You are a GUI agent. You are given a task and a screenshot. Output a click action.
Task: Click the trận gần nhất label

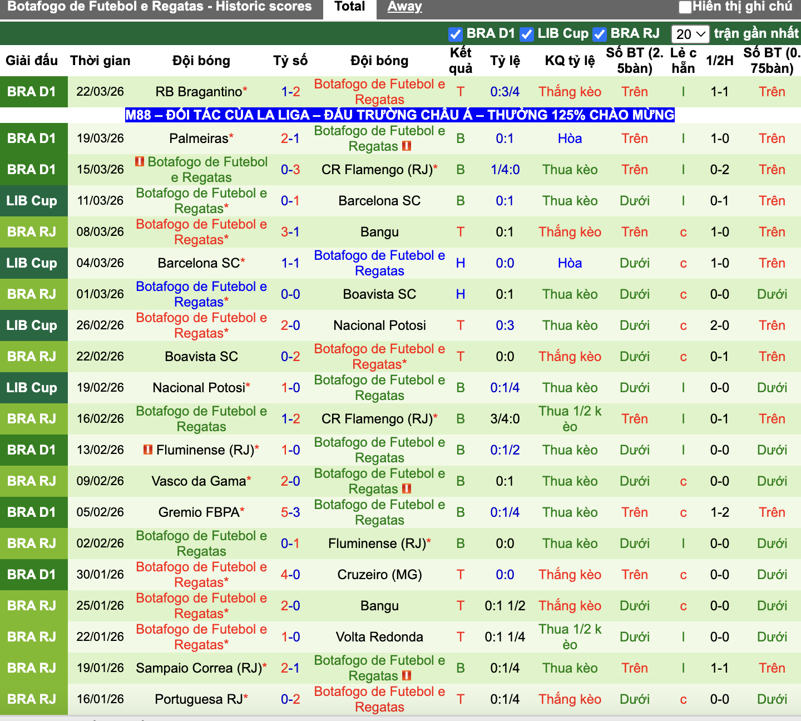tap(756, 33)
